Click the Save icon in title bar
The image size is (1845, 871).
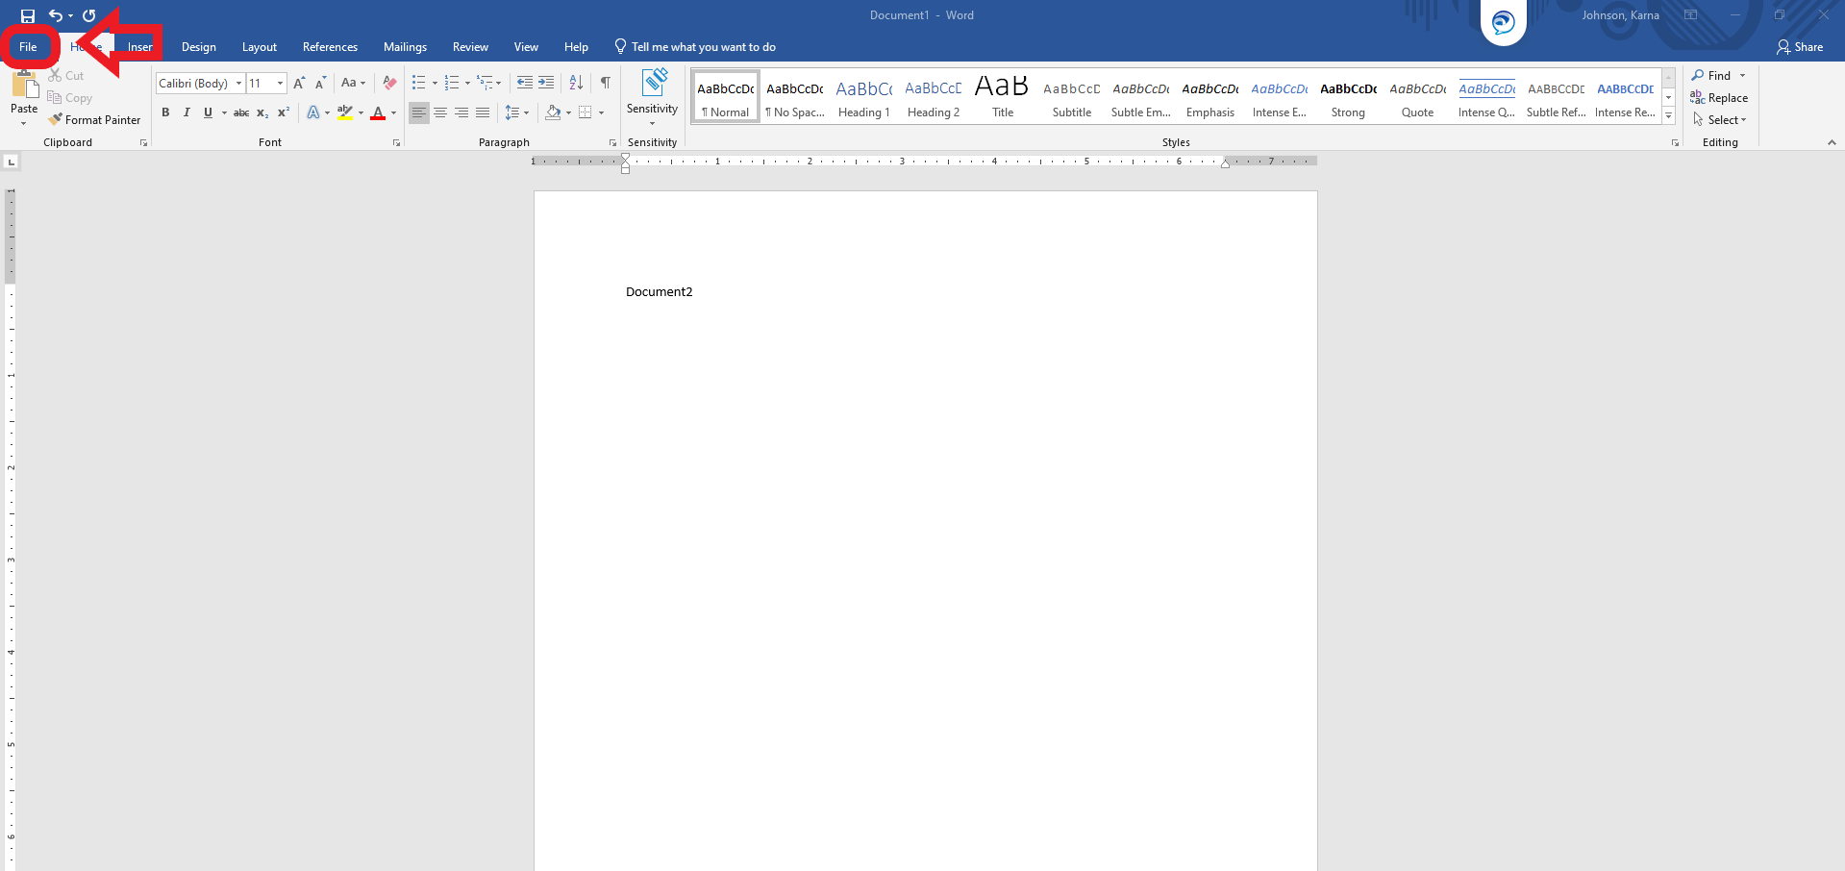point(28,15)
